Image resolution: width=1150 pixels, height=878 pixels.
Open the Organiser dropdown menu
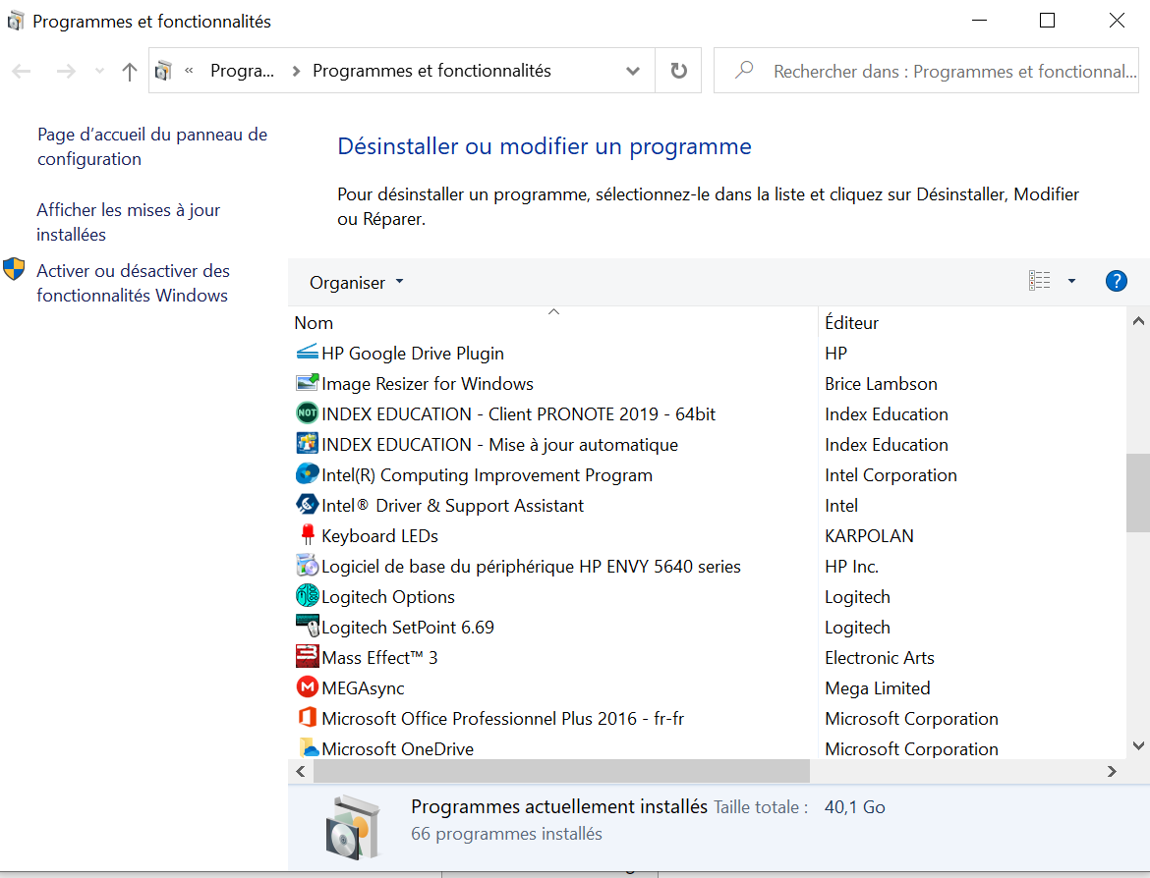(x=357, y=282)
